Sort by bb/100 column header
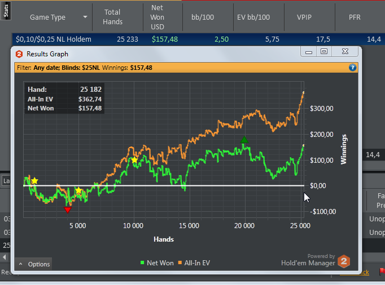385x285 pixels. [x=203, y=17]
